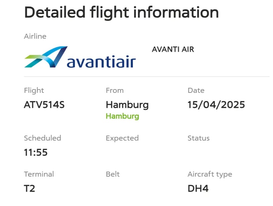Click the Scheduled label
The height and width of the screenshot is (206, 273).
click(42, 138)
